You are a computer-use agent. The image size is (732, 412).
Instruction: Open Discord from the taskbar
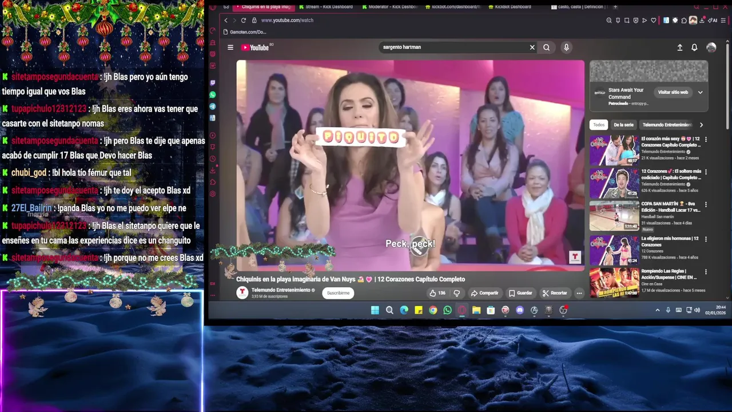(519, 310)
